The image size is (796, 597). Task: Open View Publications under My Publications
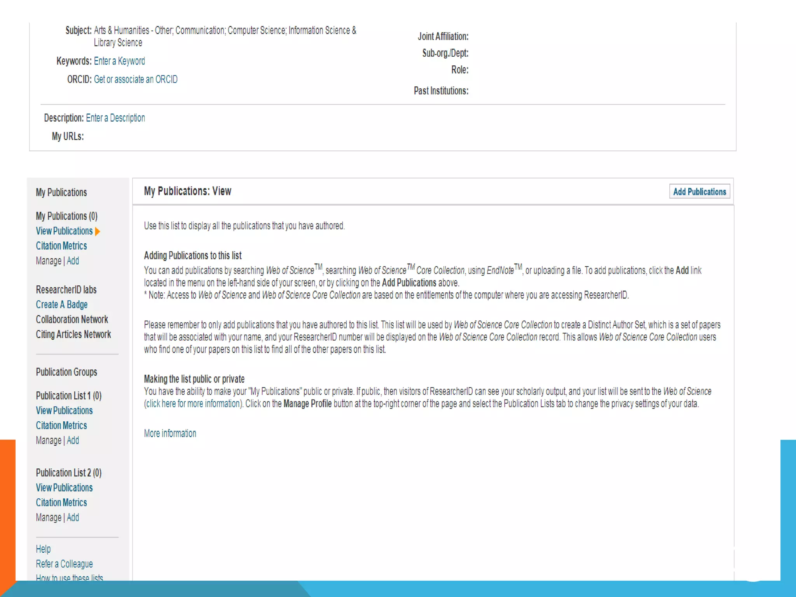(x=64, y=231)
